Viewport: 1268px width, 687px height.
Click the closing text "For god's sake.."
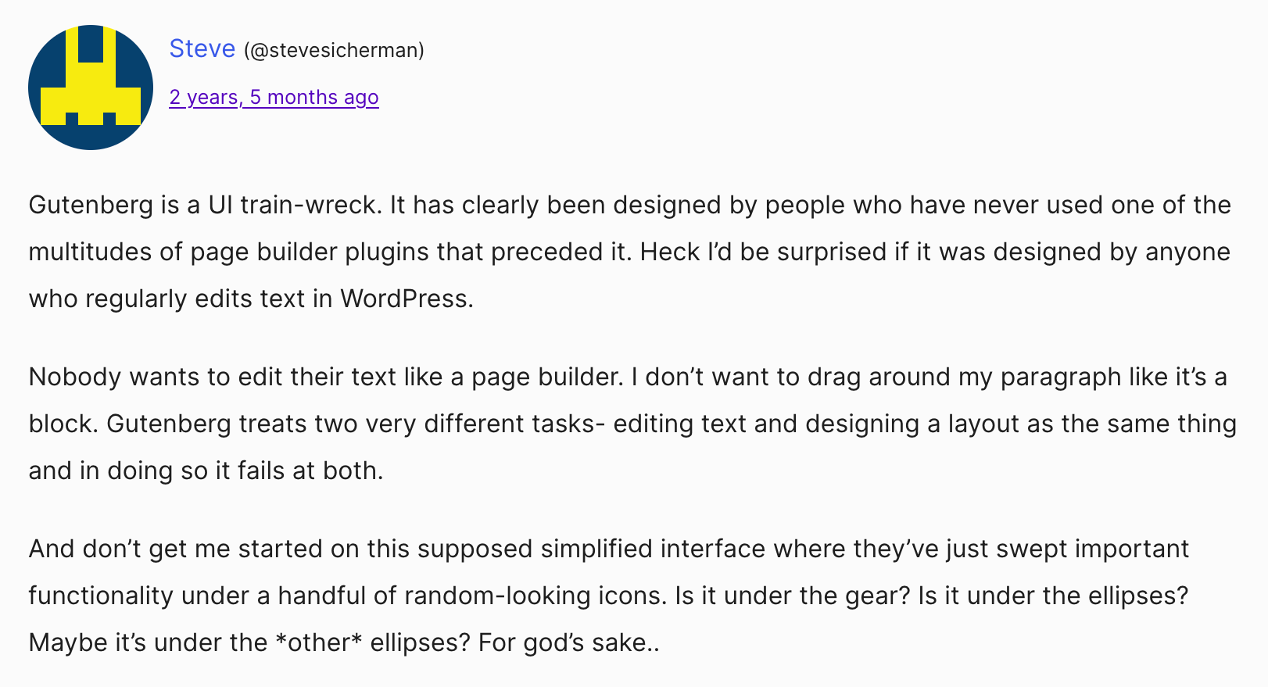coord(569,642)
